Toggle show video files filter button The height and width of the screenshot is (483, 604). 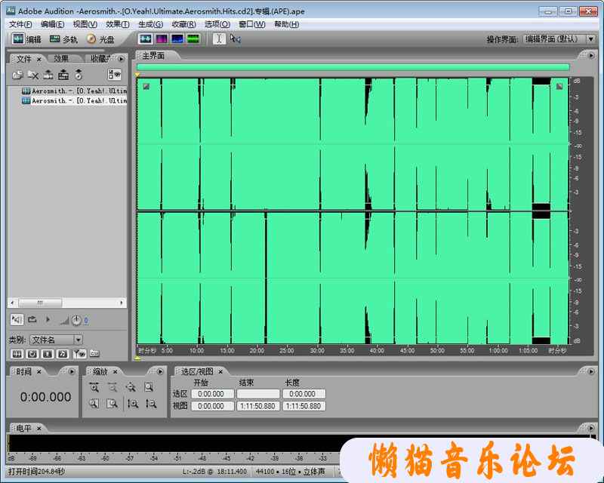tap(48, 354)
